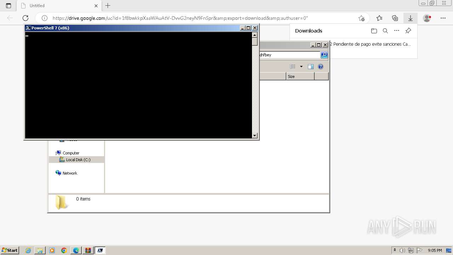
Task: Open Explorer help icon
Action: point(321,67)
